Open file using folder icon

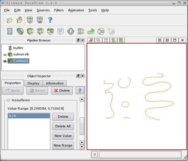9,20
